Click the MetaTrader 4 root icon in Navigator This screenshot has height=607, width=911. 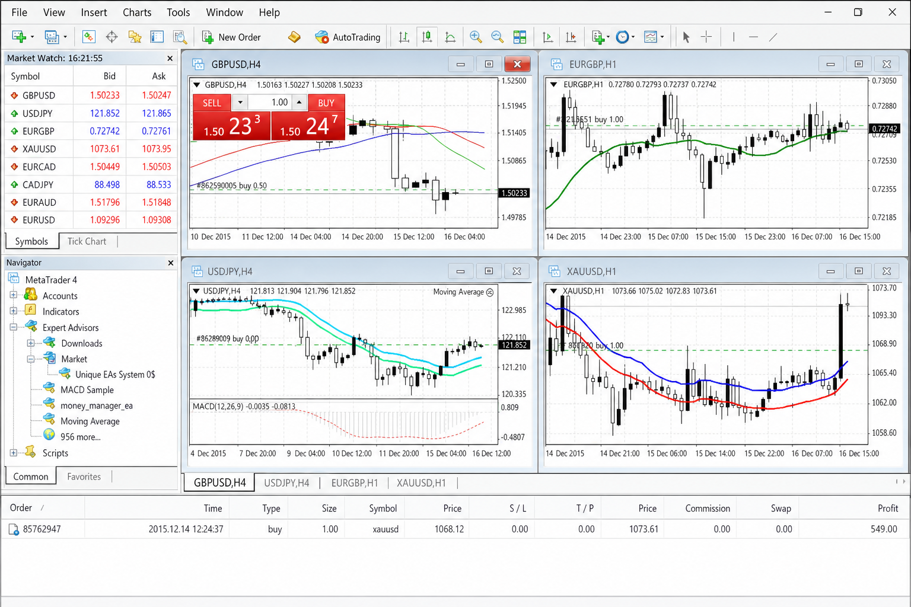pyautogui.click(x=14, y=279)
